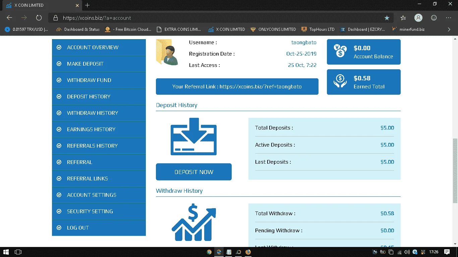Open the Windows Start menu

coord(6,252)
